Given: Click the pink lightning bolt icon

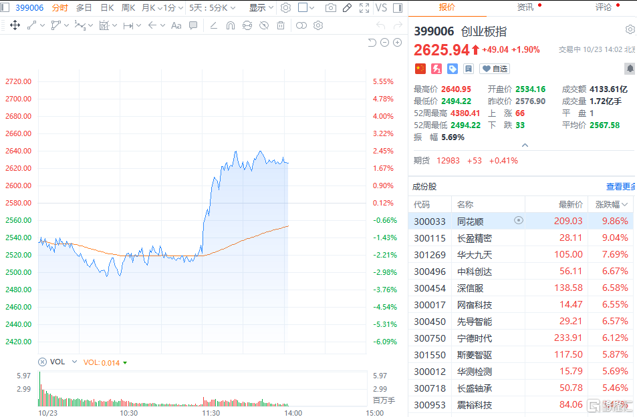Looking at the screenshot, I should point(436,69).
